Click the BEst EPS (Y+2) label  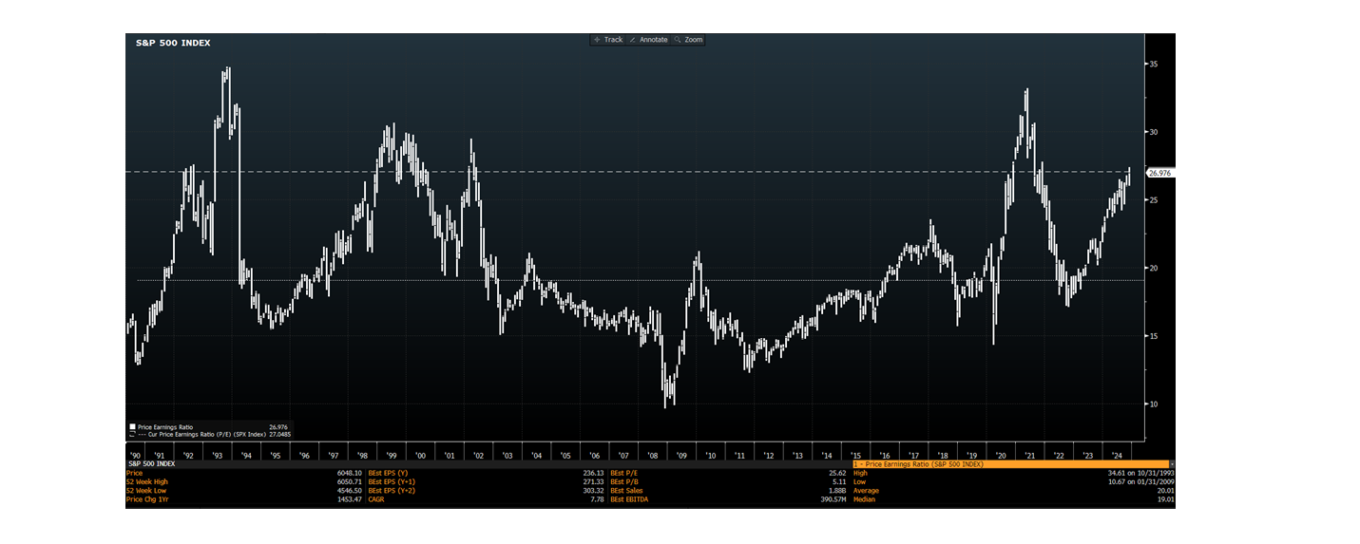tap(392, 490)
